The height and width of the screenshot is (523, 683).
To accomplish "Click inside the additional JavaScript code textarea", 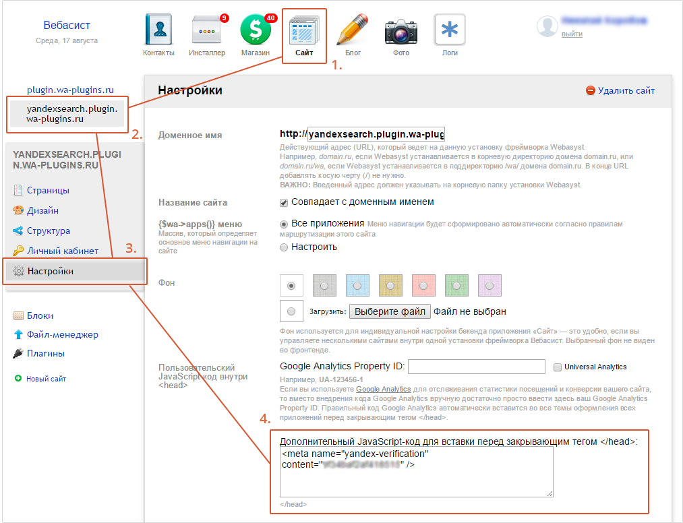I will click(417, 472).
